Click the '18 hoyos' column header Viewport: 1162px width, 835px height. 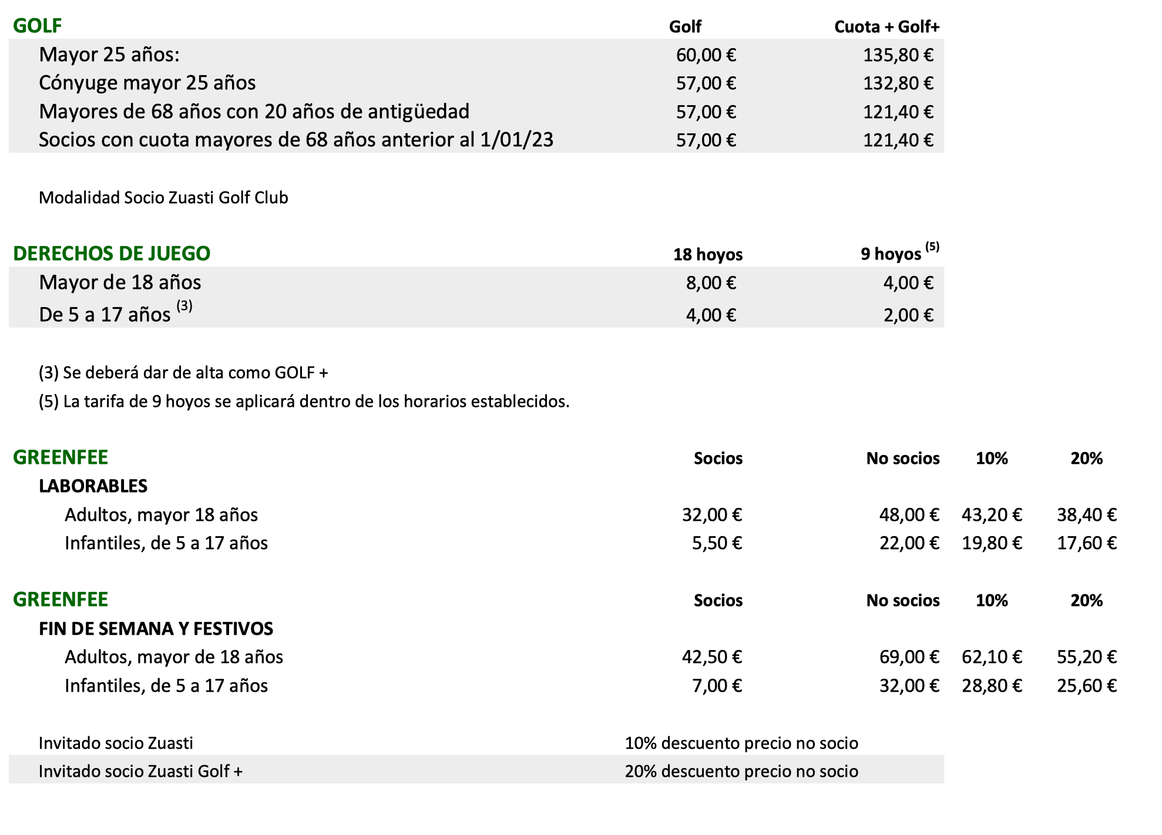[x=707, y=255]
